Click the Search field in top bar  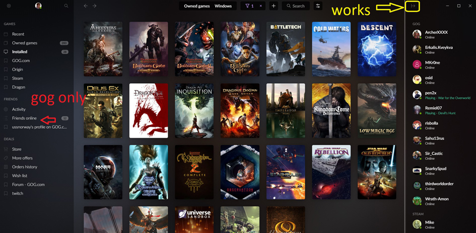[x=296, y=6]
